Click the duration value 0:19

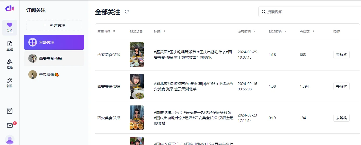click(272, 118)
